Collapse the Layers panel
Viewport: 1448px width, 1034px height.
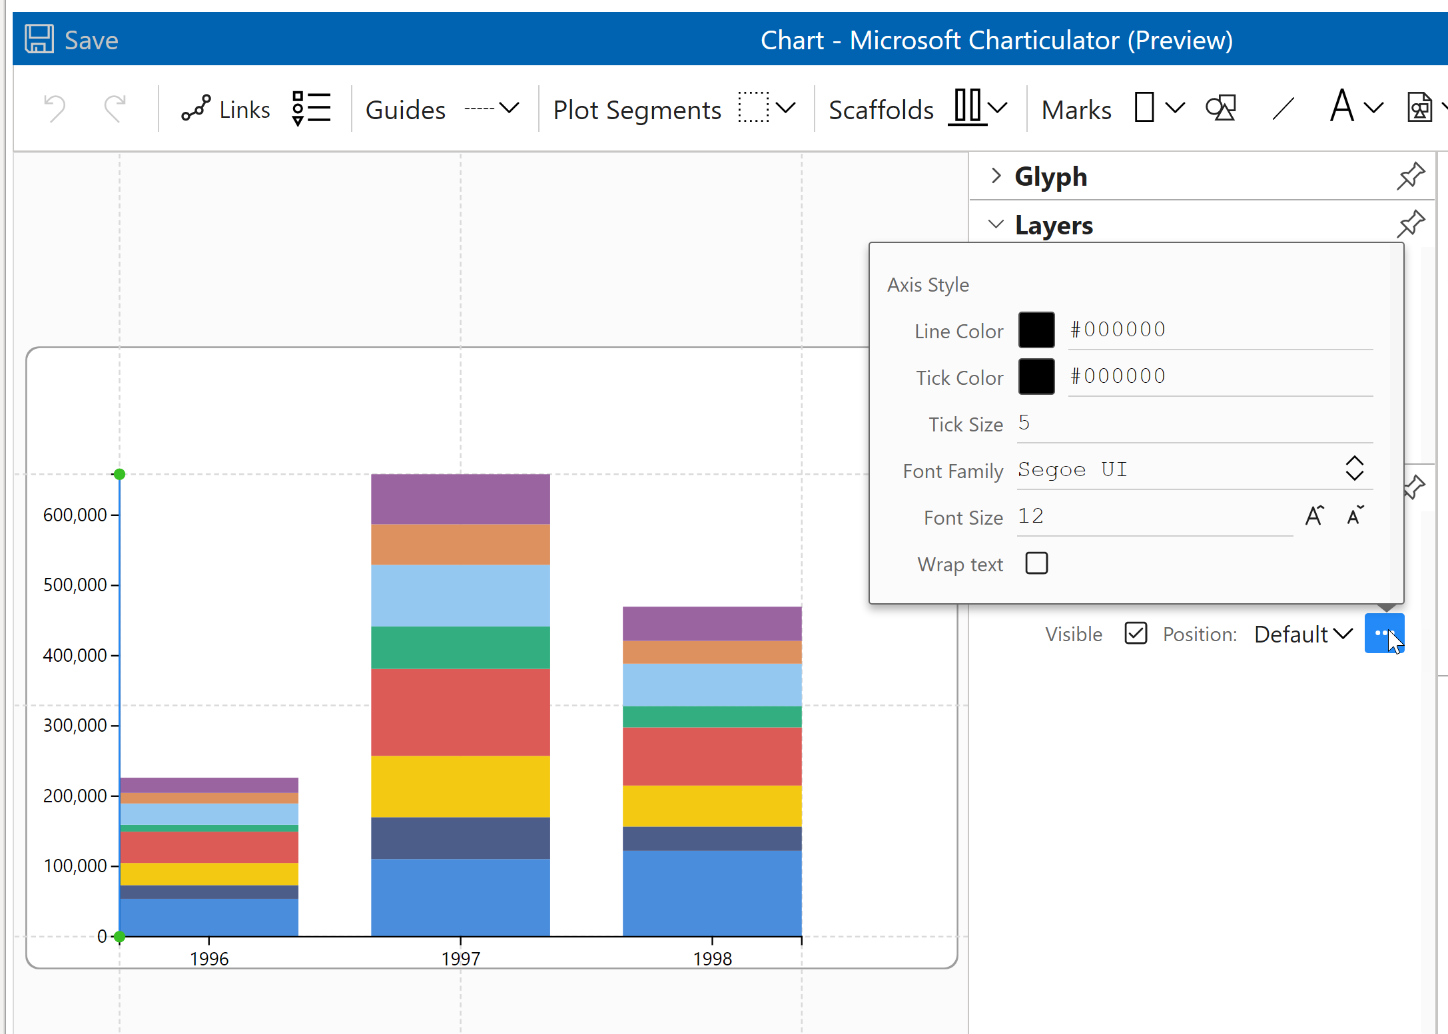996,224
